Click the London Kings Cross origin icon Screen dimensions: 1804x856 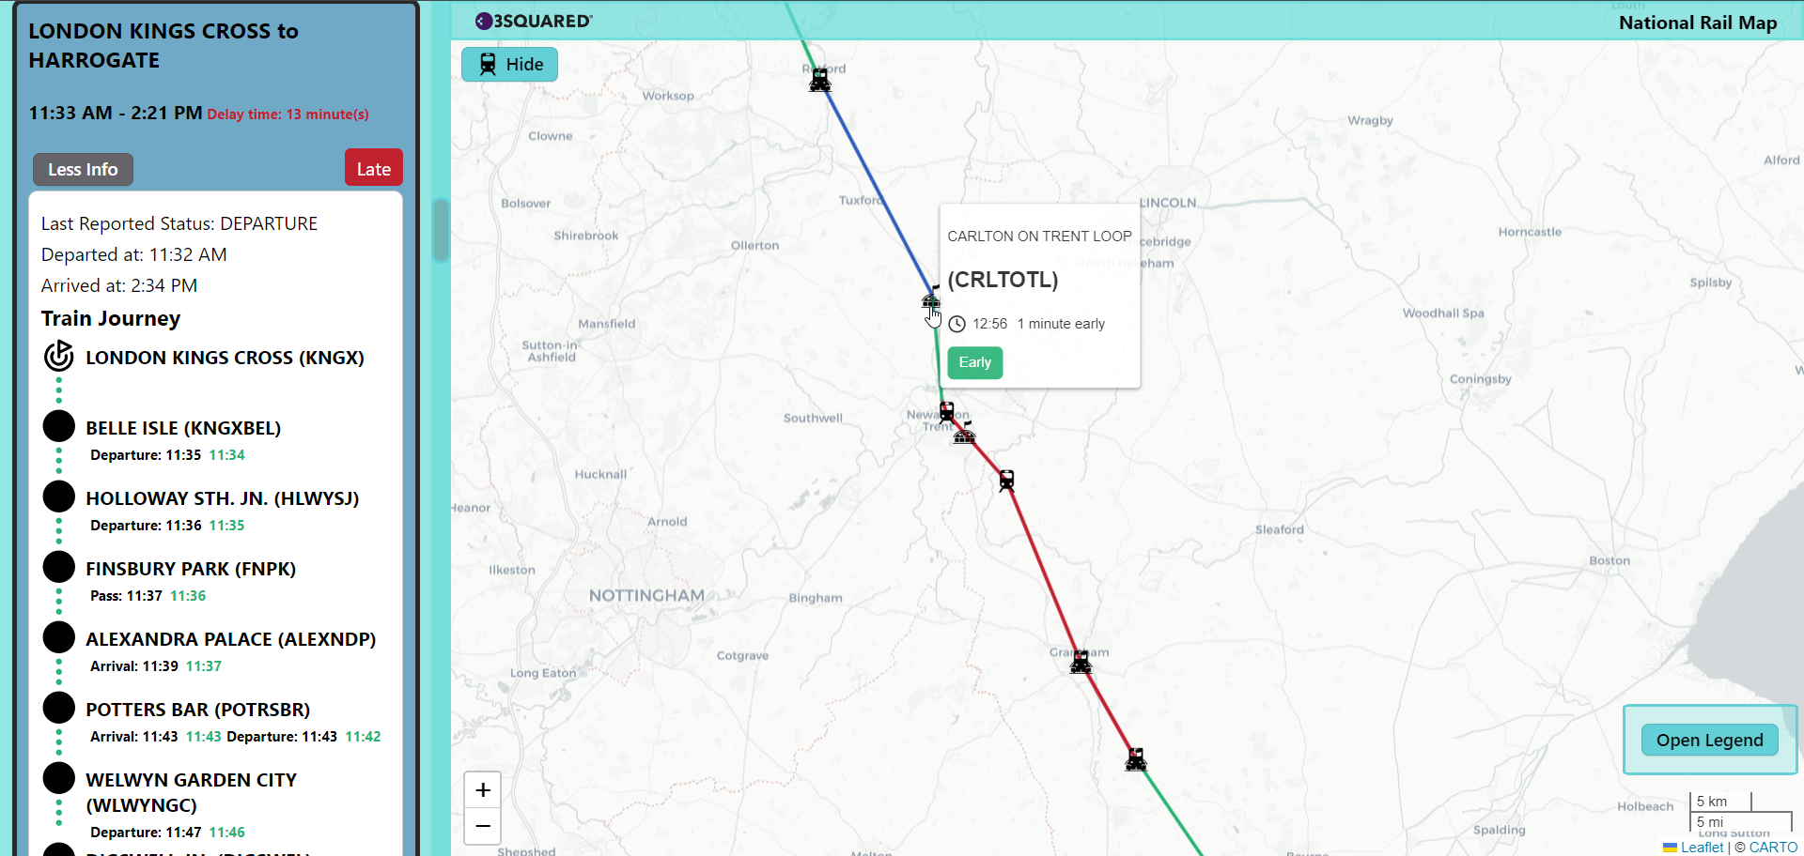(x=58, y=357)
